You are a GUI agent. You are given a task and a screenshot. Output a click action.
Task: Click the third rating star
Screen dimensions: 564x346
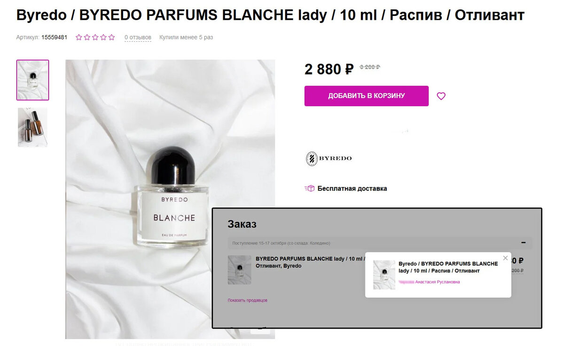[x=95, y=37]
